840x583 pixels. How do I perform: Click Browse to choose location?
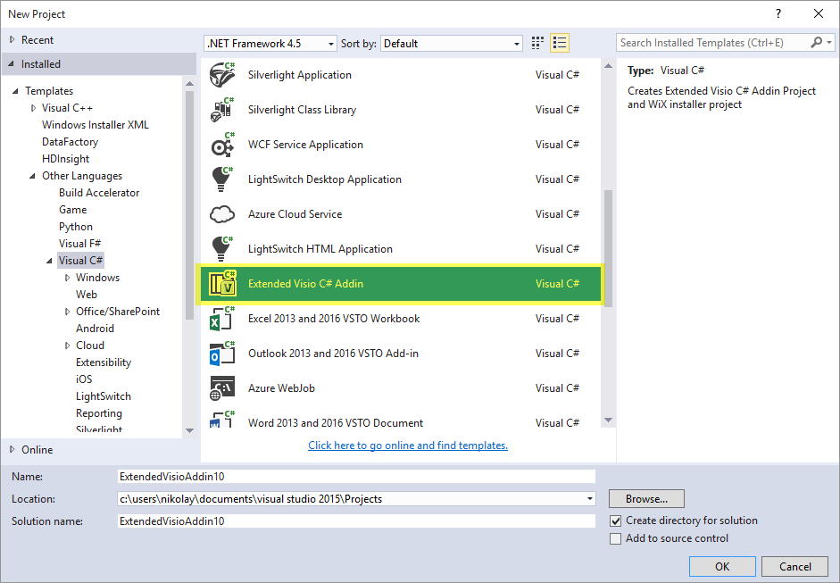click(x=646, y=499)
